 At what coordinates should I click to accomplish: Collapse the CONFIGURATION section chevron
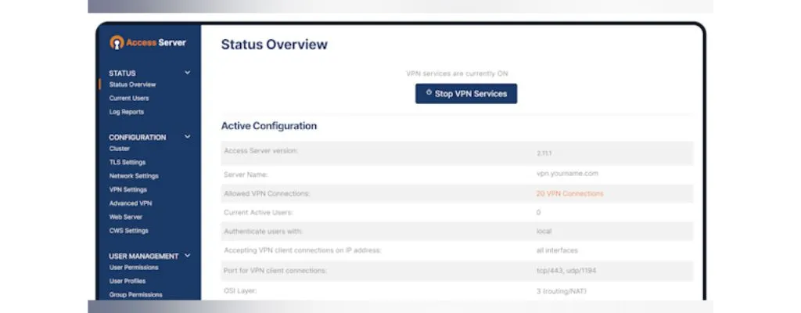[187, 137]
